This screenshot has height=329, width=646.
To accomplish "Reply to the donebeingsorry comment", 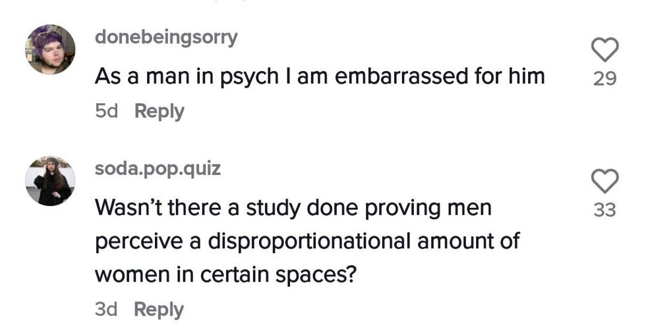I will pos(159,111).
